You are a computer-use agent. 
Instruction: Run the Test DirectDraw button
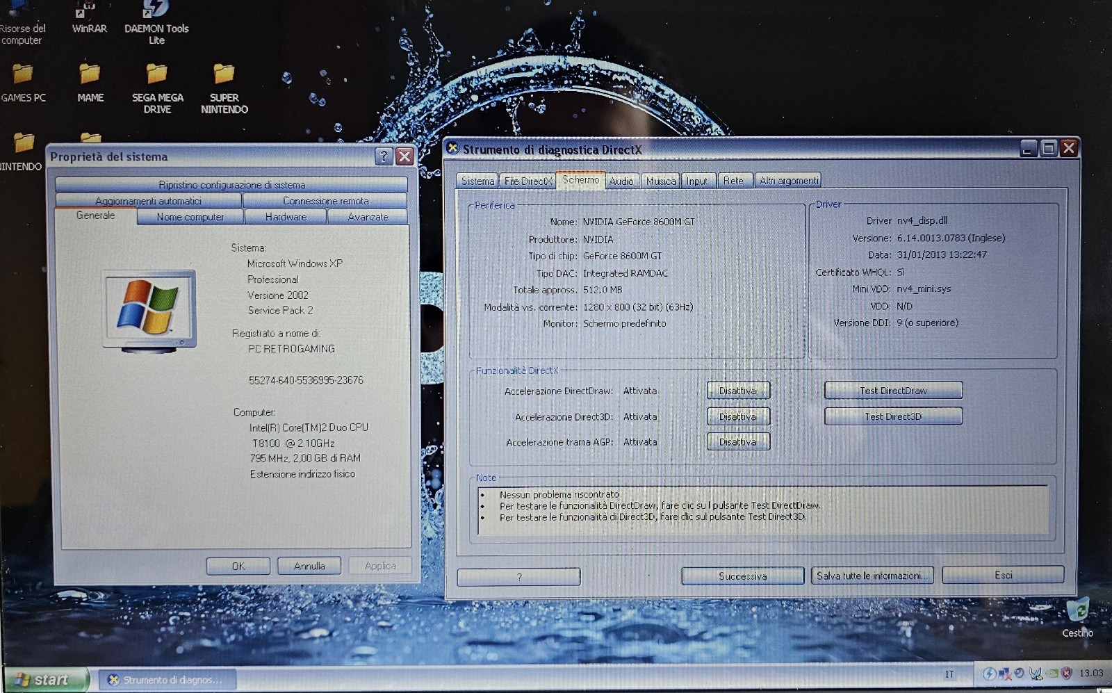[x=893, y=391]
